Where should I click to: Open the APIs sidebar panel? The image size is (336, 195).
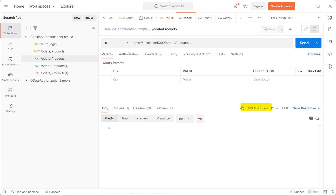coord(10,46)
